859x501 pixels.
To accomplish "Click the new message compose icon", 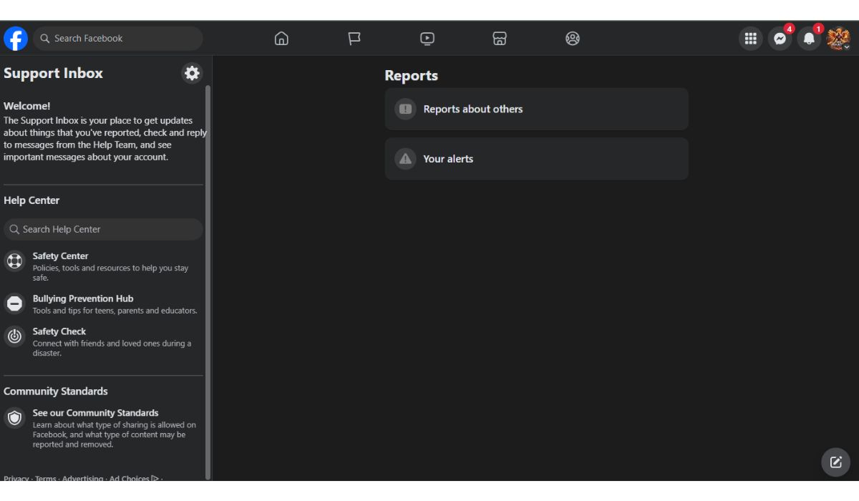I will (x=835, y=462).
